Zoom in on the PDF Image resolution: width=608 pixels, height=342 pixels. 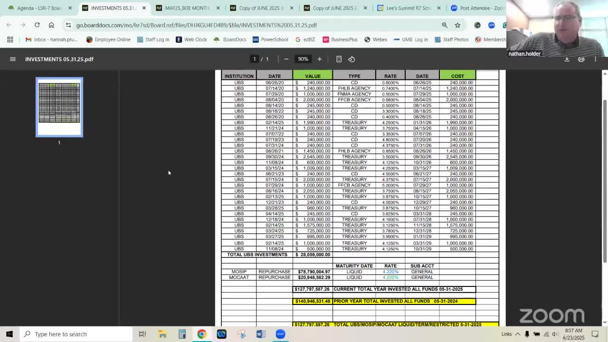pyautogui.click(x=320, y=59)
